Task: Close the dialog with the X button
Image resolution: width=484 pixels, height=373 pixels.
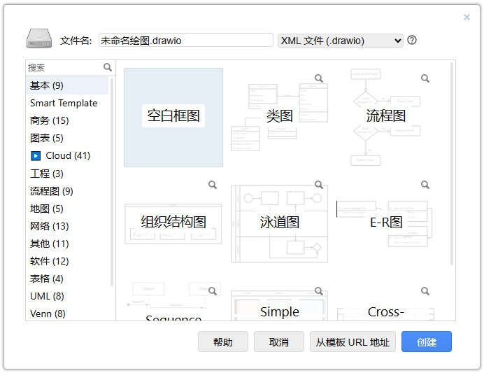Action: click(467, 17)
